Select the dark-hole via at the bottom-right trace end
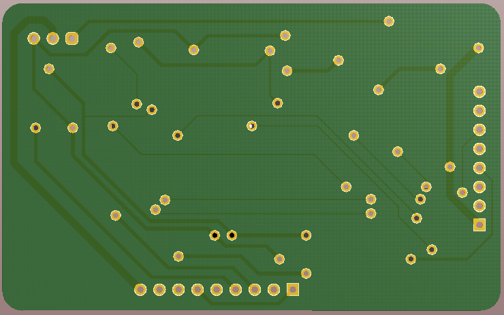The image size is (504, 315). point(411,259)
